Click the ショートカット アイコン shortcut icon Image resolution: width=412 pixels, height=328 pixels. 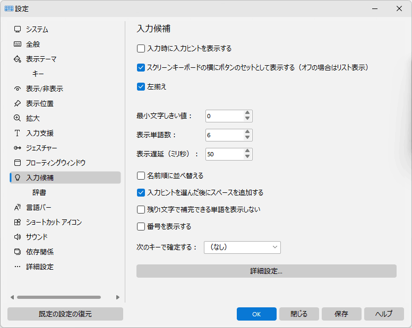coord(18,223)
